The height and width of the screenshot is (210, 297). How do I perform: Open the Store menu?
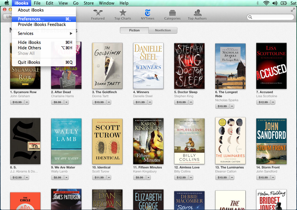coord(89,3)
